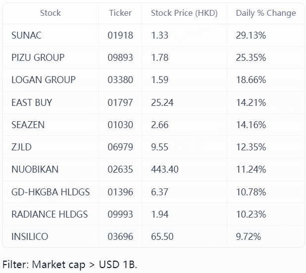The height and width of the screenshot is (273, 306).
Task: Click PIZU GROUP daily change 25.35%
Action: pos(251,57)
